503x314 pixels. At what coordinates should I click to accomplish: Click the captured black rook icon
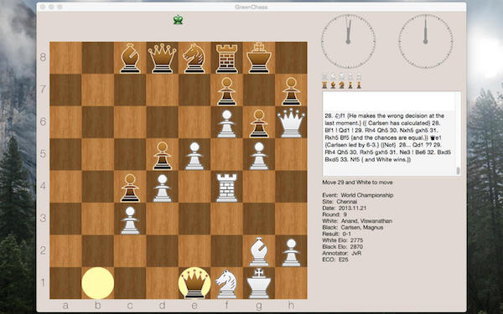point(324,85)
